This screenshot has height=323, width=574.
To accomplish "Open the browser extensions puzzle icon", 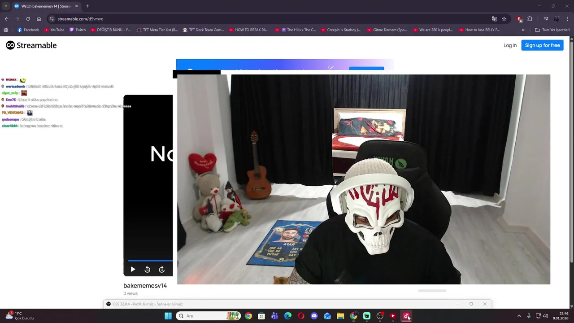I will [x=530, y=19].
